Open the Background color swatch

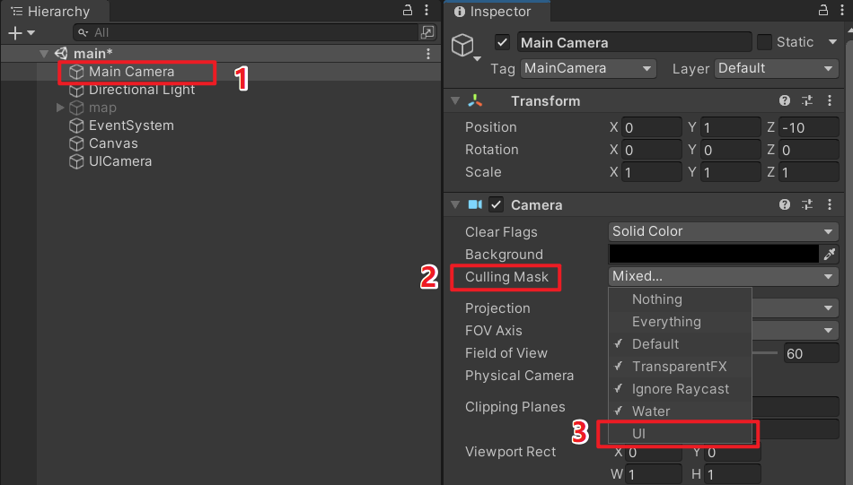point(714,254)
